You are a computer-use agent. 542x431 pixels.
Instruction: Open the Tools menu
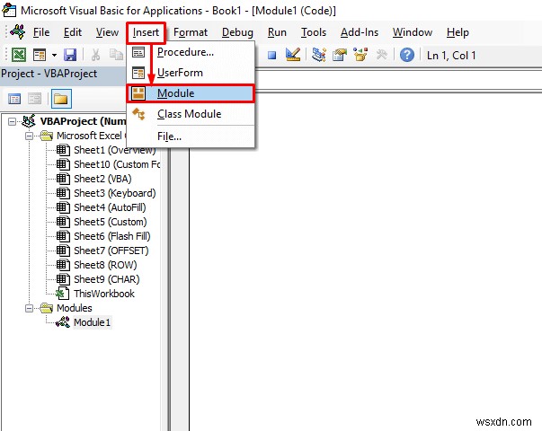click(314, 32)
